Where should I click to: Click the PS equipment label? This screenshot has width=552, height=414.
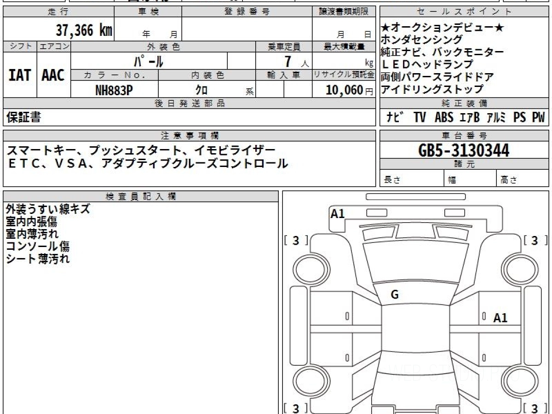coord(520,118)
